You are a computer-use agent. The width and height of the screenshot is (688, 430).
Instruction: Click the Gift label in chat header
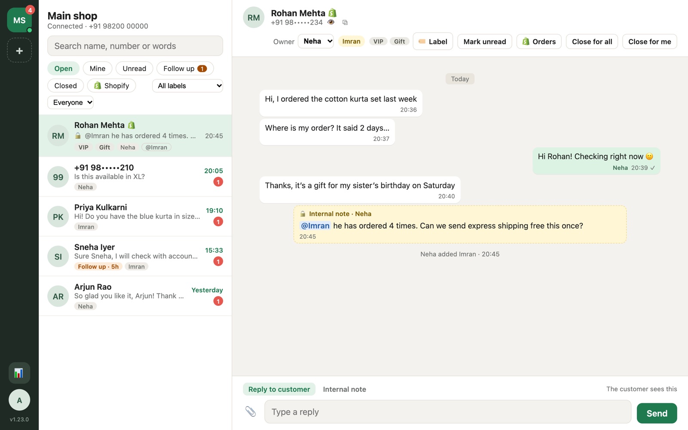[x=399, y=41]
